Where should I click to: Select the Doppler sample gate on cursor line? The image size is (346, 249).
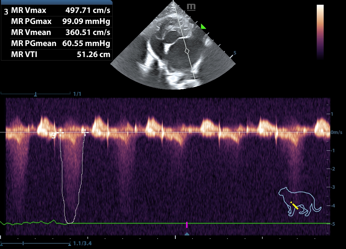pos(187,50)
